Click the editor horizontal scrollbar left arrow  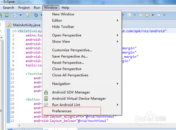tap(19, 125)
